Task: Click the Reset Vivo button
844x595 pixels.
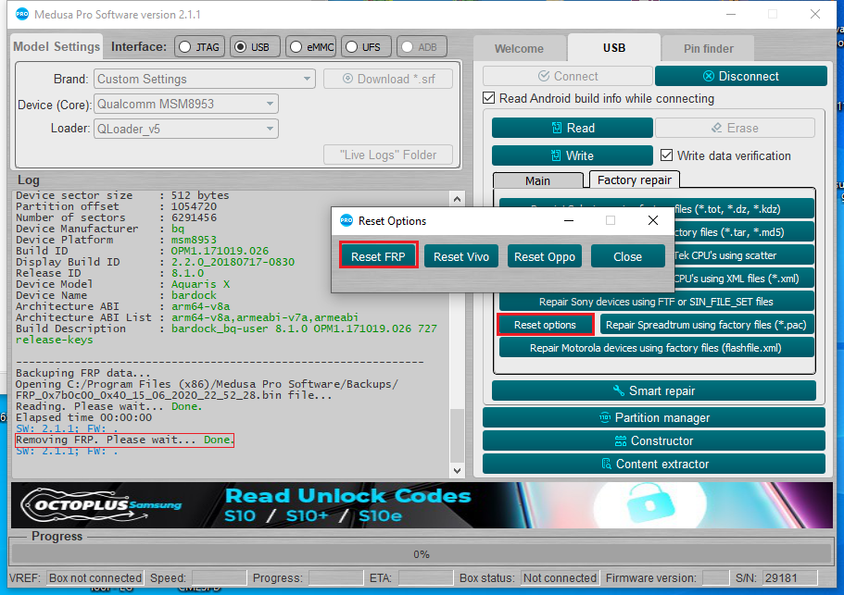Action: point(461,257)
